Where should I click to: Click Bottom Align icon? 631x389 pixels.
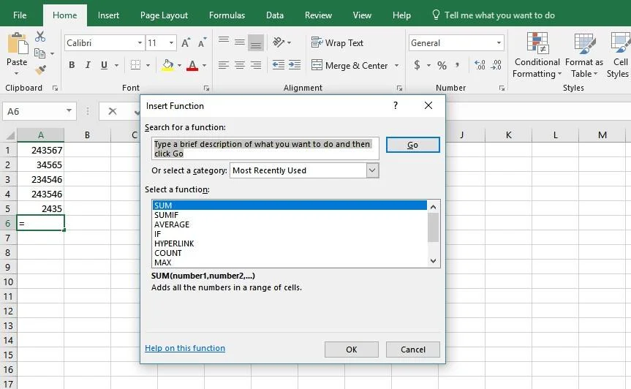[256, 42]
